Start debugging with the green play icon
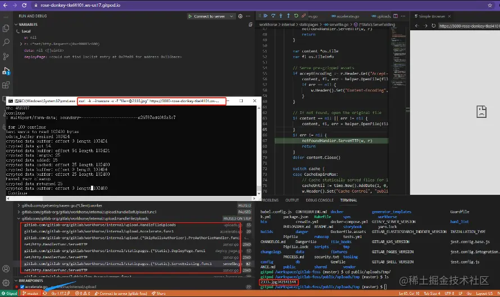The width and height of the screenshot is (500, 297). [x=190, y=16]
